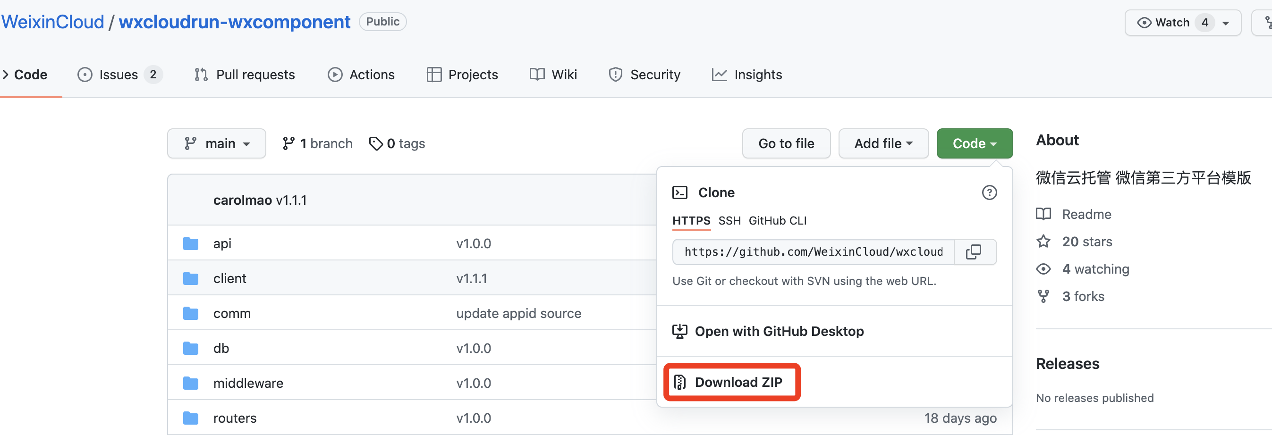
Task: Click the desktop icon beside Open with GitHub Desktop
Action: click(x=680, y=331)
